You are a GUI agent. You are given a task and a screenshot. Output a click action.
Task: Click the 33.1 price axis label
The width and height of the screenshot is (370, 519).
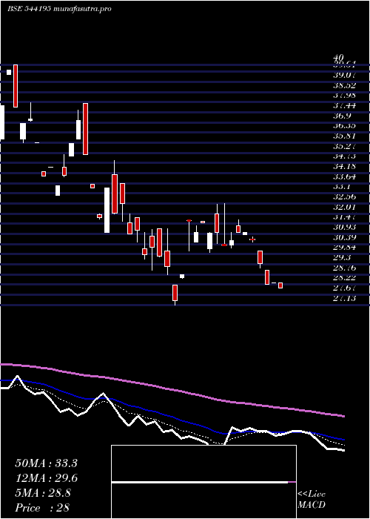(x=342, y=187)
